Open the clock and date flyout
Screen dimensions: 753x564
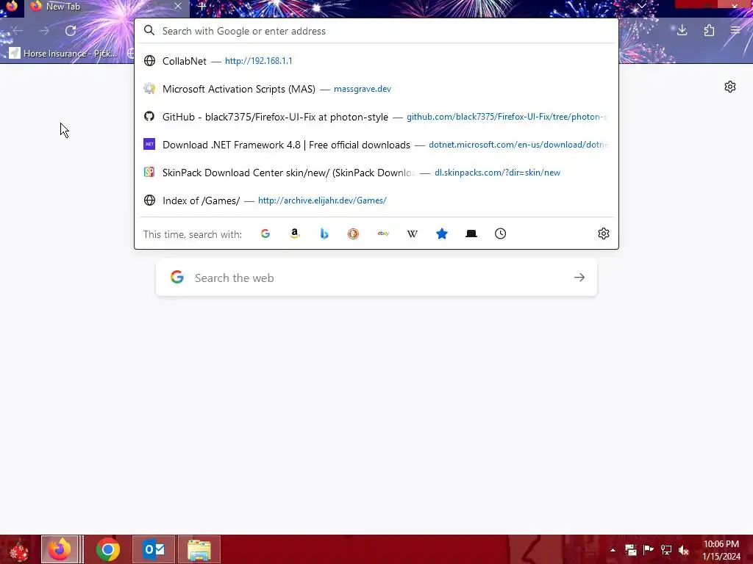tap(721, 550)
